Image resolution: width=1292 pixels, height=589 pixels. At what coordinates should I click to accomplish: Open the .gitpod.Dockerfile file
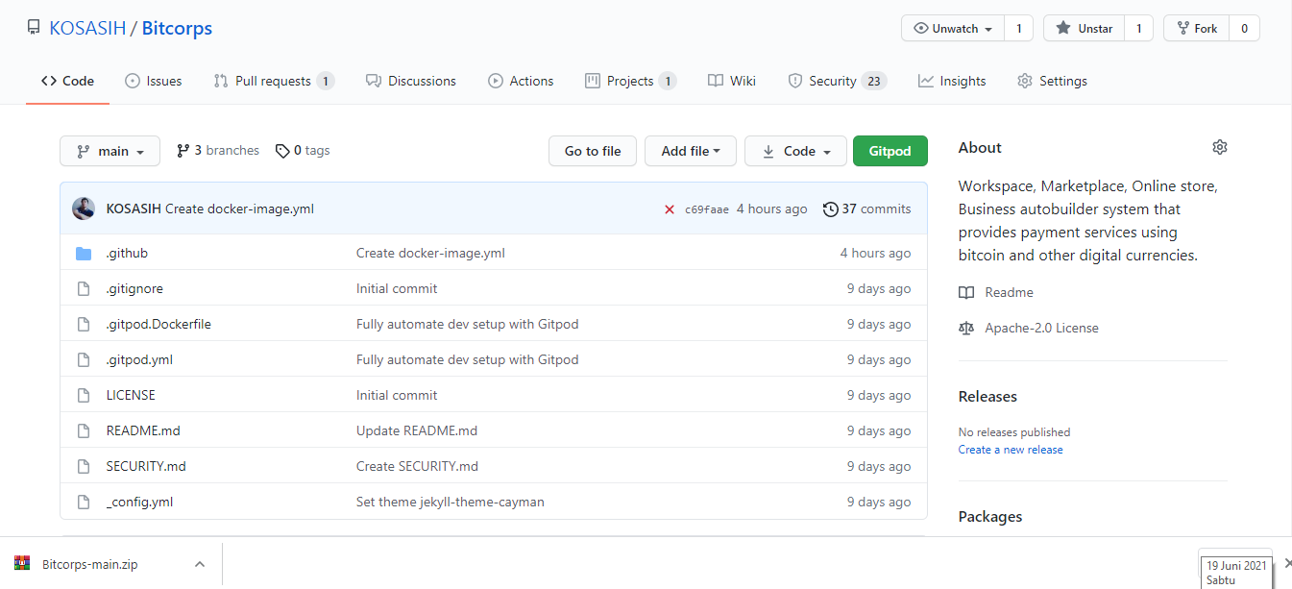158,324
